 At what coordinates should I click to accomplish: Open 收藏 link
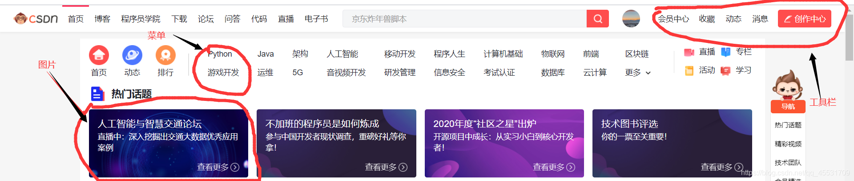[x=707, y=19]
